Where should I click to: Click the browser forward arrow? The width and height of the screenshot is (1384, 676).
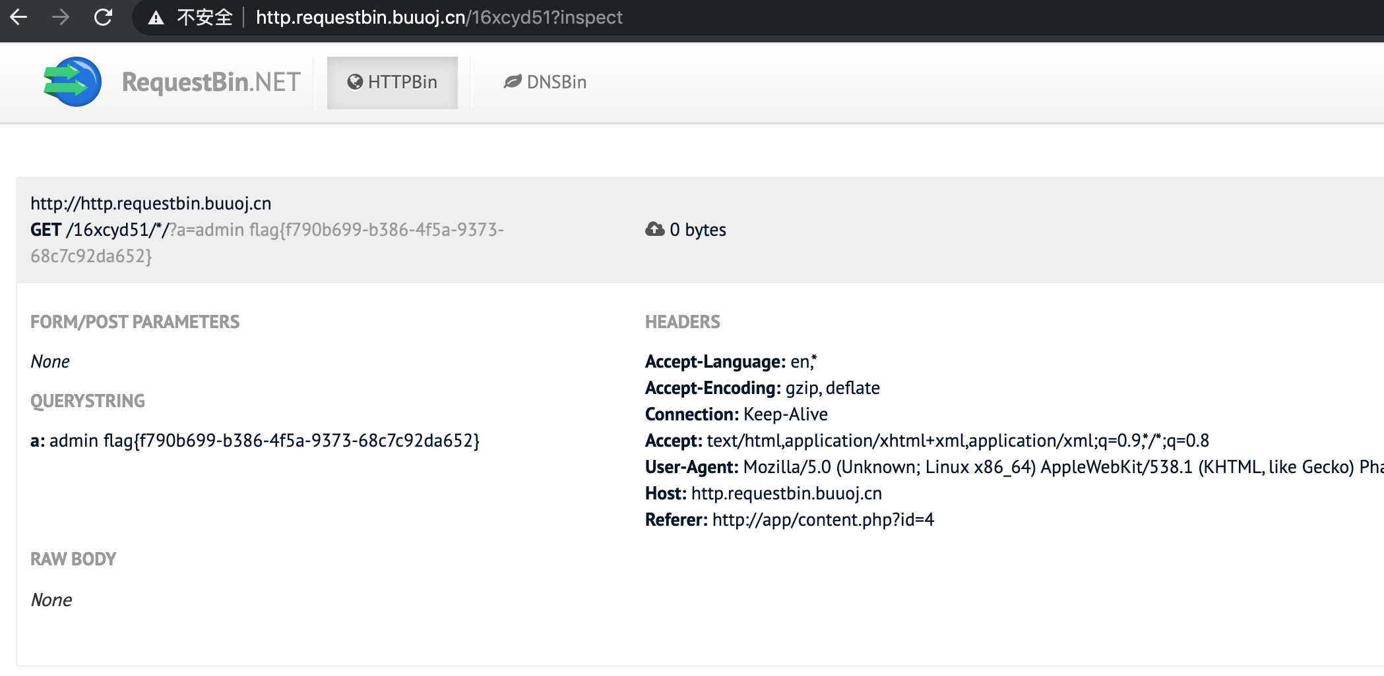(61, 17)
